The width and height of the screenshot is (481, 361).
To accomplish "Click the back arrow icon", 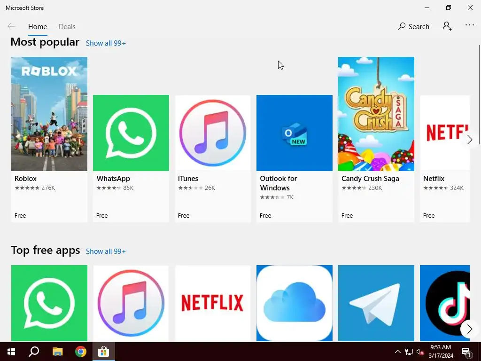I will coord(12,26).
